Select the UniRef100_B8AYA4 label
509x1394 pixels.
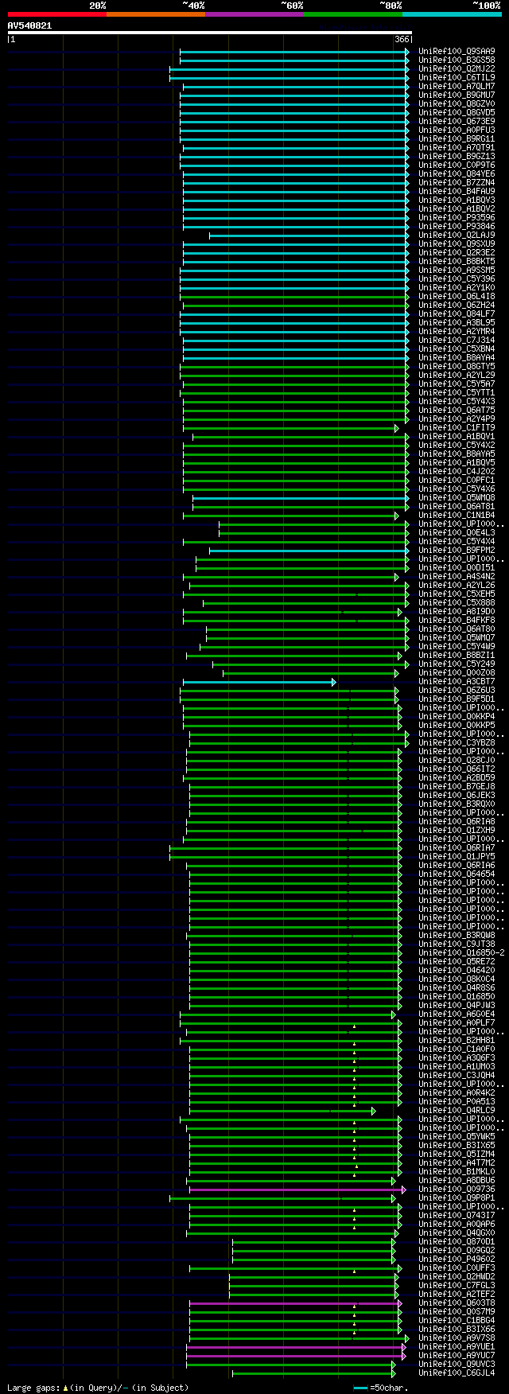[x=457, y=358]
